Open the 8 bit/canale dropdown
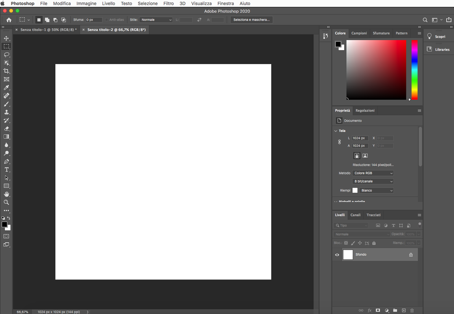This screenshot has height=314, width=454. [373, 181]
